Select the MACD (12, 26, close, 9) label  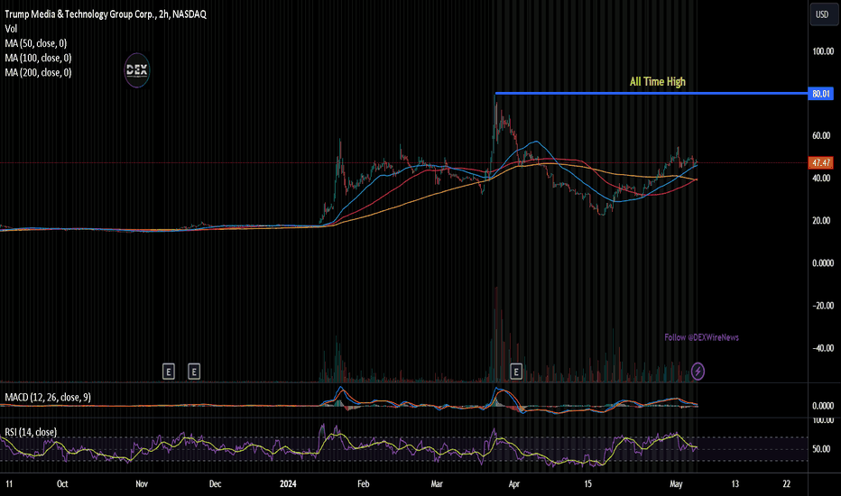click(x=48, y=398)
